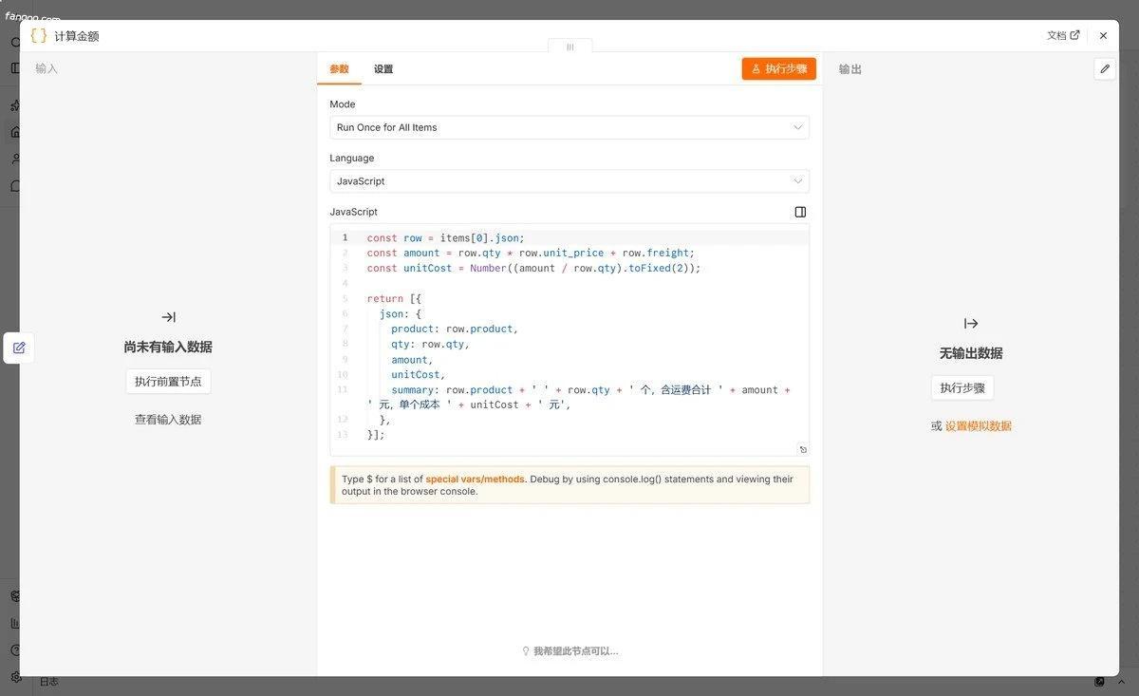
Task: Click the curly-braces Code node icon
Action: pyautogui.click(x=39, y=35)
